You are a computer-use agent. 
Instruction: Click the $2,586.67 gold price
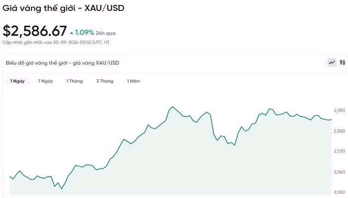35,31
